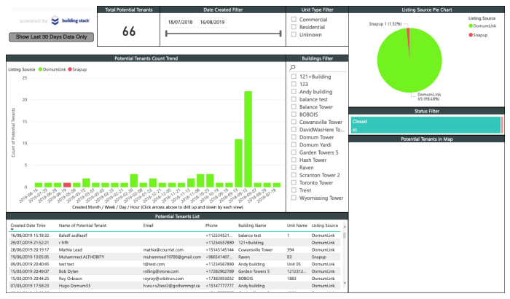Screen dimensions: 510x299
Task: Check the Residential unit type box
Action: (294, 27)
